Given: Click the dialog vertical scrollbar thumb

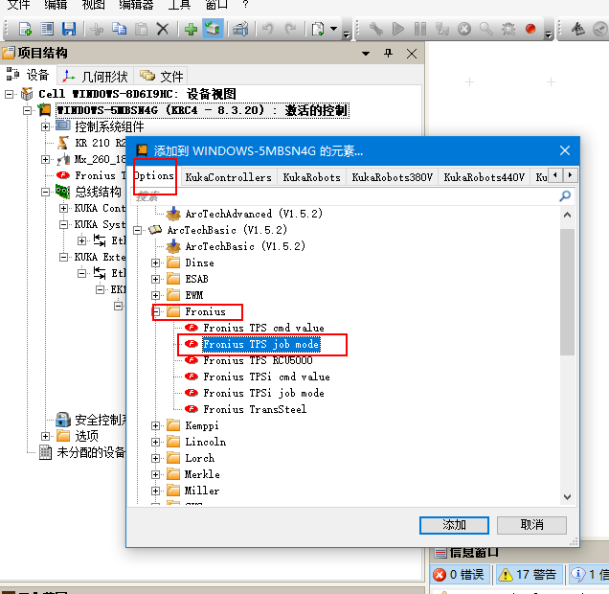Looking at the screenshot, I should click(x=567, y=291).
